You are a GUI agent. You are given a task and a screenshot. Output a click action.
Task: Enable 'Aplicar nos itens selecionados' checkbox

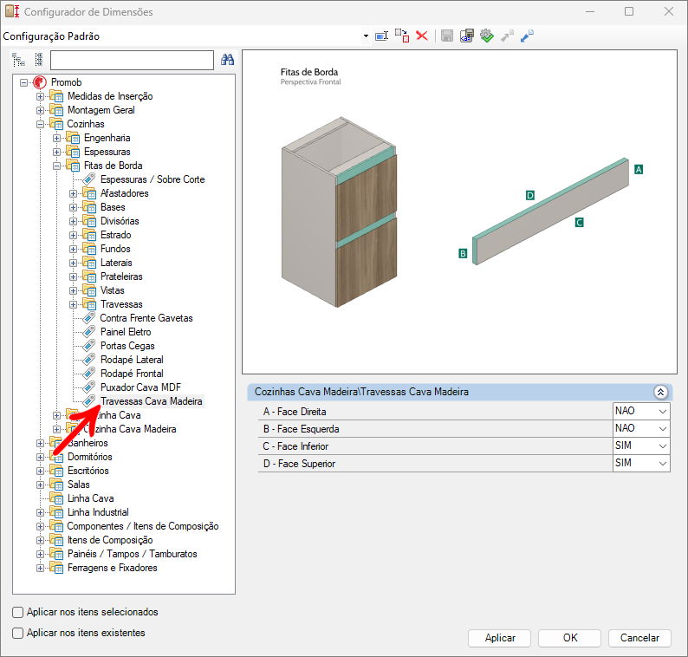(x=18, y=612)
